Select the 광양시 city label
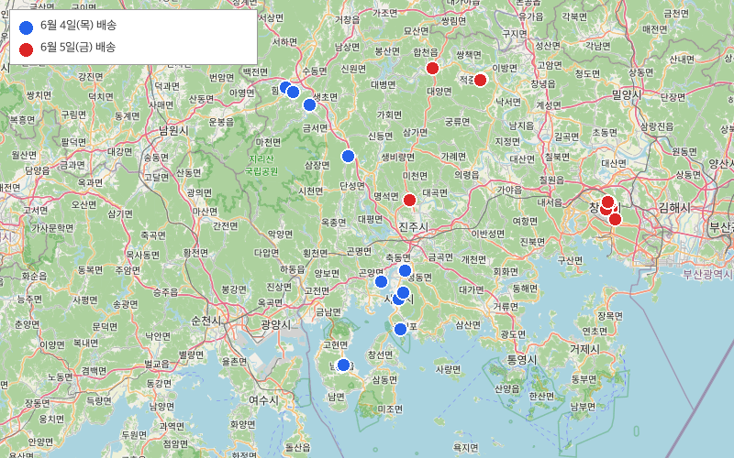Screen dimensions: 734x458 [276, 324]
